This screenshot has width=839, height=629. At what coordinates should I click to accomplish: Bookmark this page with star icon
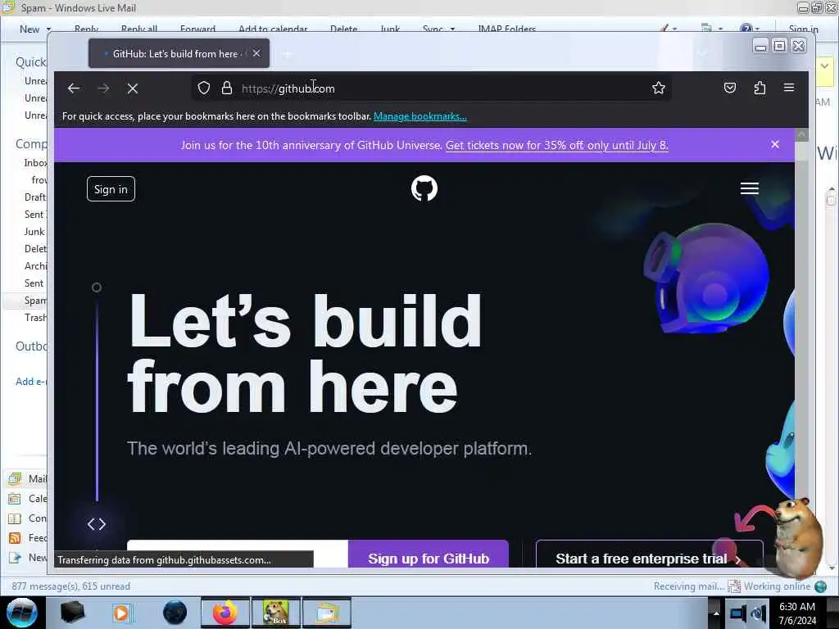pyautogui.click(x=659, y=88)
